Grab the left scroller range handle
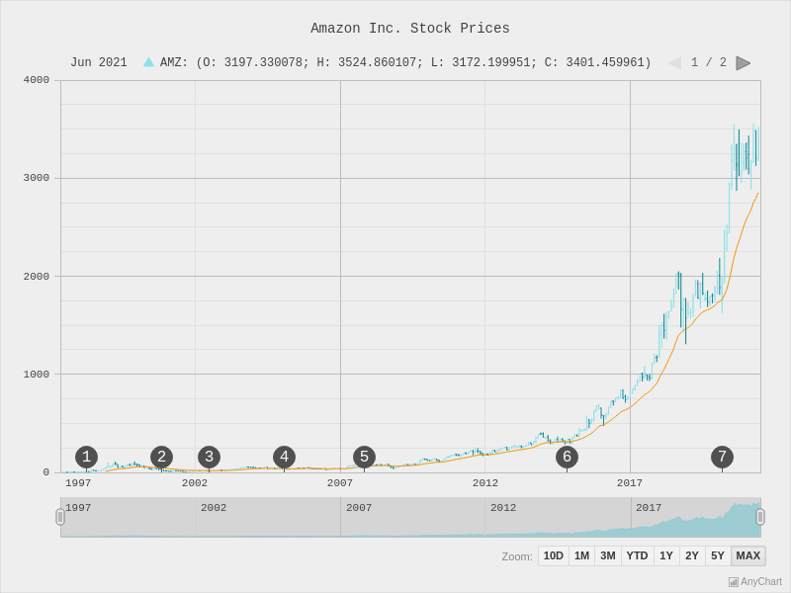The width and height of the screenshot is (791, 593). [x=60, y=517]
